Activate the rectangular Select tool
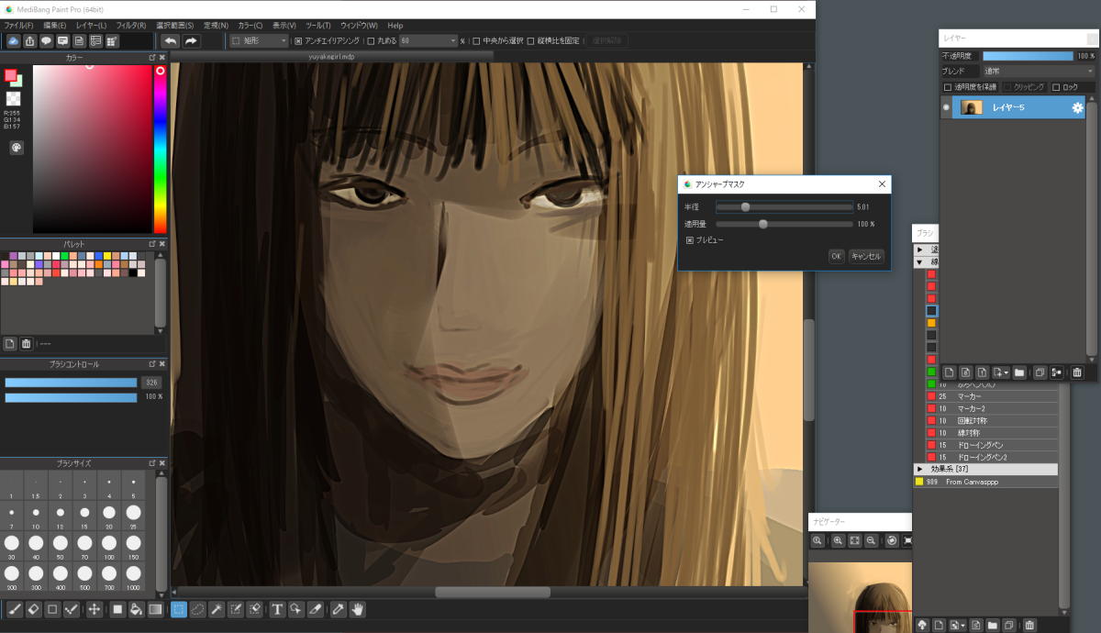 tap(178, 609)
